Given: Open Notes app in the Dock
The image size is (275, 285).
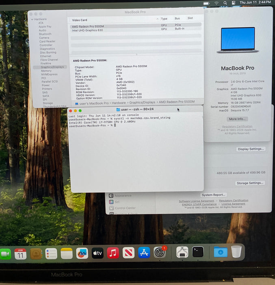Looking at the screenshot, I should (x=67, y=253).
